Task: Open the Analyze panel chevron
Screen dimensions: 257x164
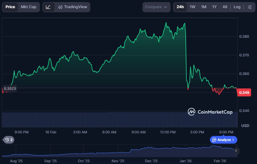Action: [x=233, y=140]
